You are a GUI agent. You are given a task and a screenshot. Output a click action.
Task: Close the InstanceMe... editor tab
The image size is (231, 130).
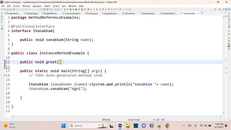tap(199, 13)
